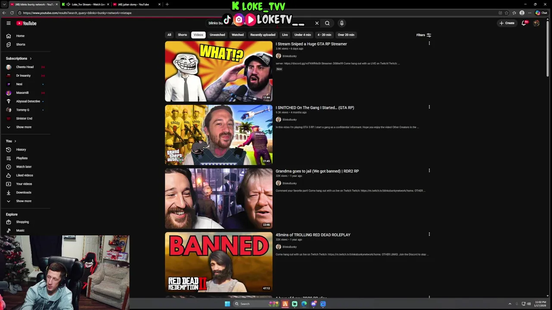Show hidden system tray icons
The image size is (552, 310).
510,304
